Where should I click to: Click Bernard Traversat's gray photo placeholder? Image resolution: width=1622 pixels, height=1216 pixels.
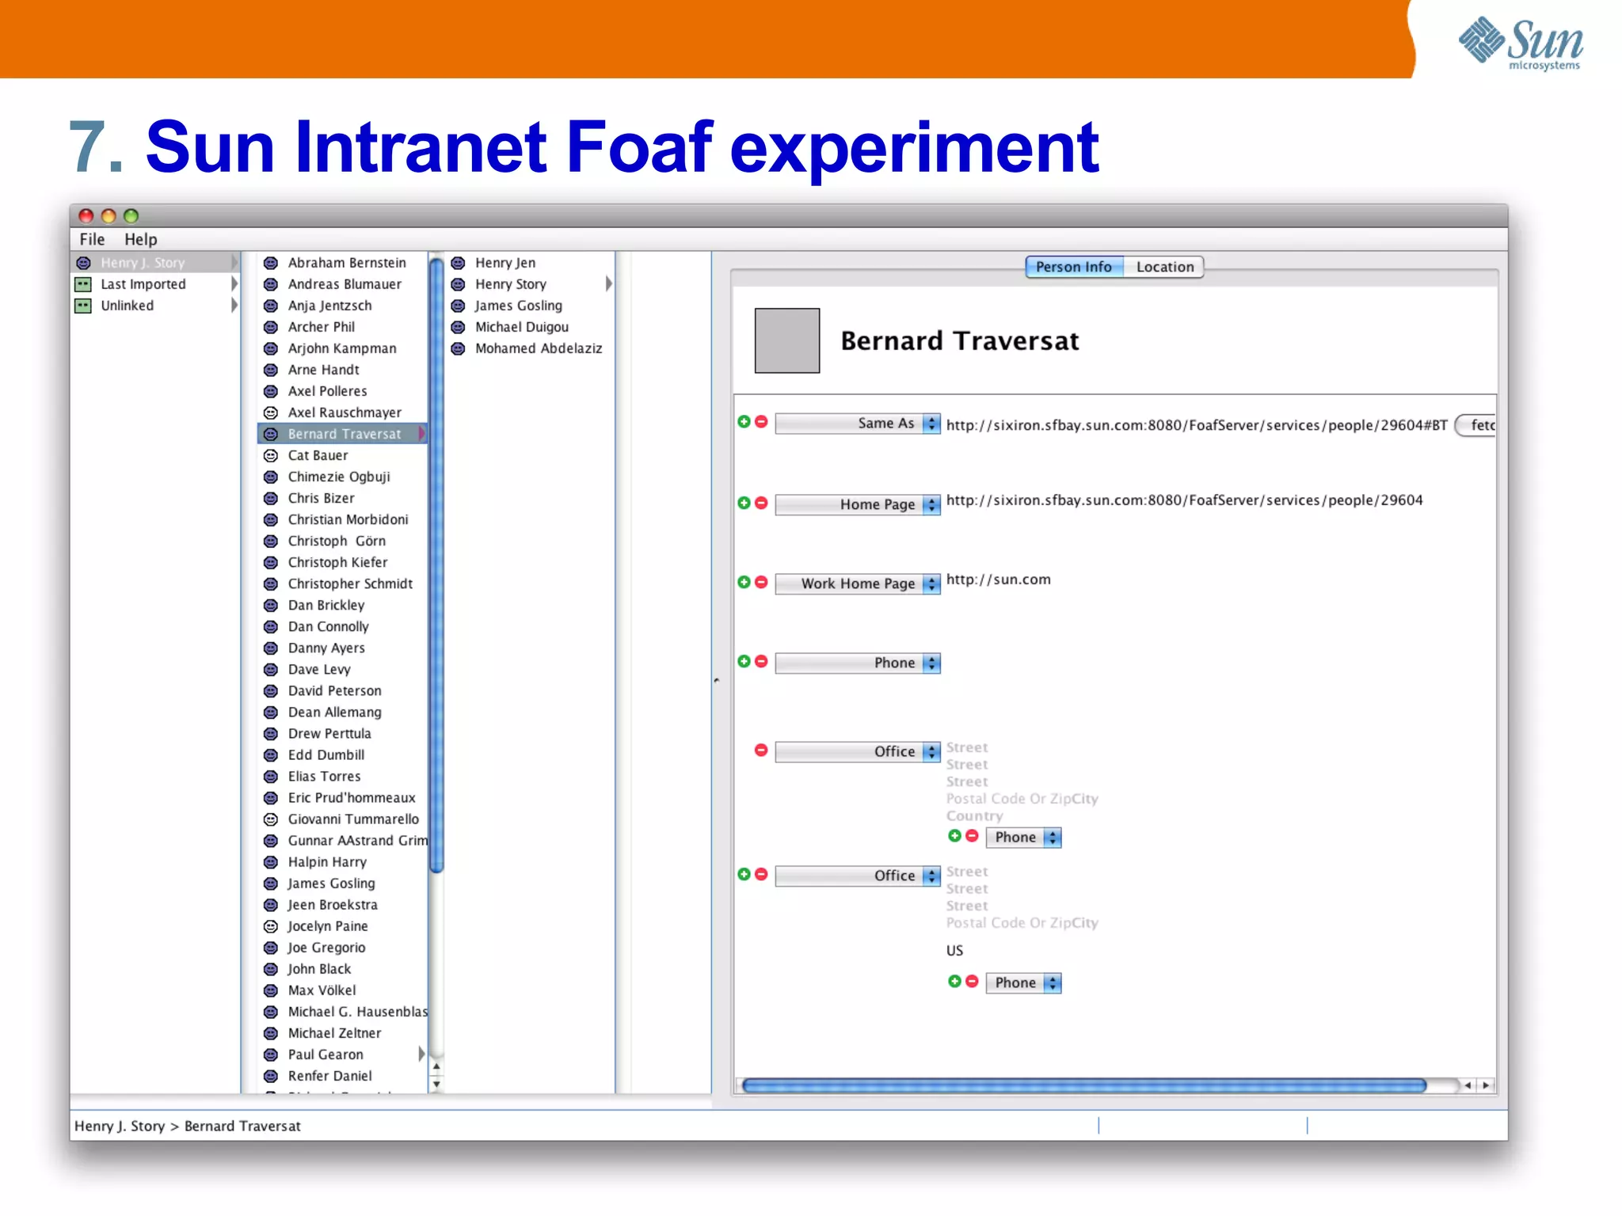click(x=786, y=340)
